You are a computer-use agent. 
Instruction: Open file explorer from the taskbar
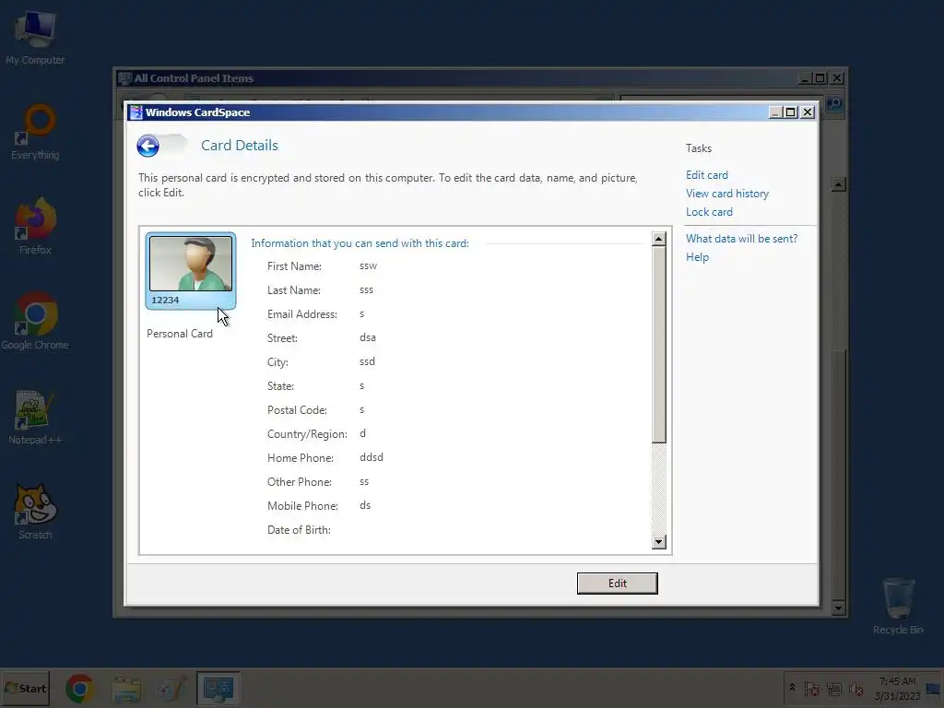[x=126, y=689]
